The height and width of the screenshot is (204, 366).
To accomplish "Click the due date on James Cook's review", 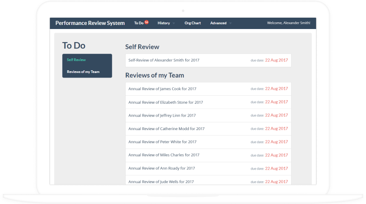I will pyautogui.click(x=276, y=89).
